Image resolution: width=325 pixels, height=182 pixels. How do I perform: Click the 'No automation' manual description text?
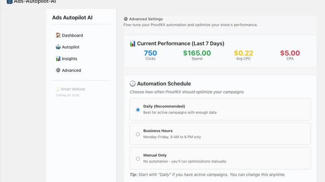point(185,161)
